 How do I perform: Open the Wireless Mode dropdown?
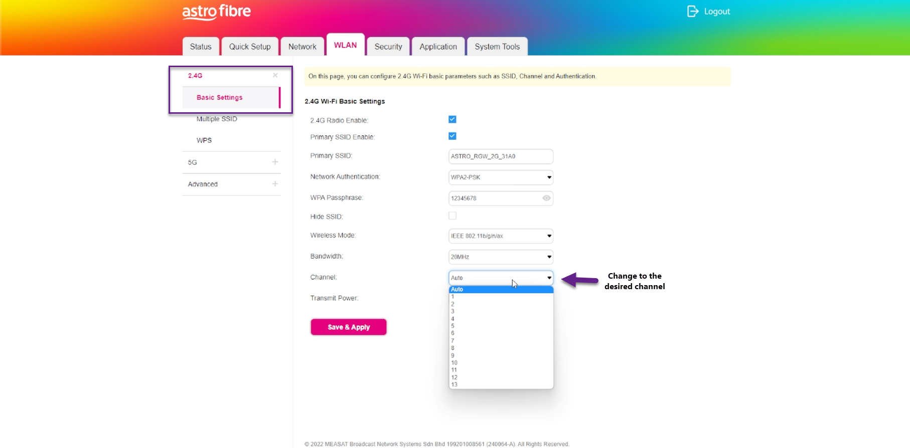[501, 236]
